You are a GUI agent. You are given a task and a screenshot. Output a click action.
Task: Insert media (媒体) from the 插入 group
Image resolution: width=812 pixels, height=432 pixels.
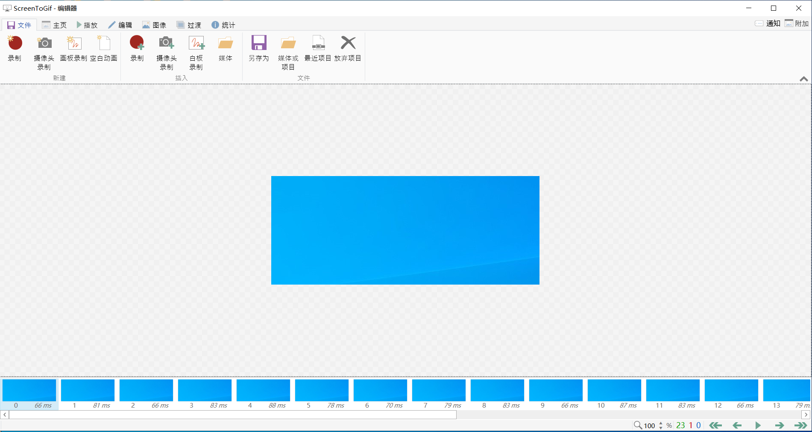226,49
